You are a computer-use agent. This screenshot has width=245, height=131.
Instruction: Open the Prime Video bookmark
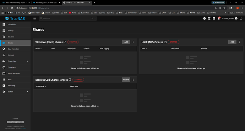pyautogui.click(x=34, y=13)
